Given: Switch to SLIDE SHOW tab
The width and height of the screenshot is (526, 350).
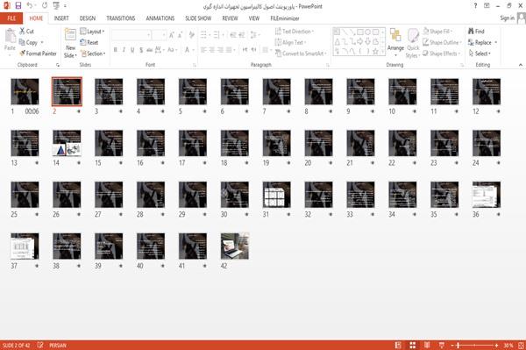Looking at the screenshot, I should [198, 18].
